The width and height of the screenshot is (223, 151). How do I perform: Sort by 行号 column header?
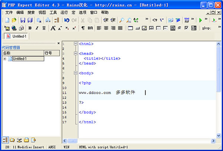click(52, 53)
